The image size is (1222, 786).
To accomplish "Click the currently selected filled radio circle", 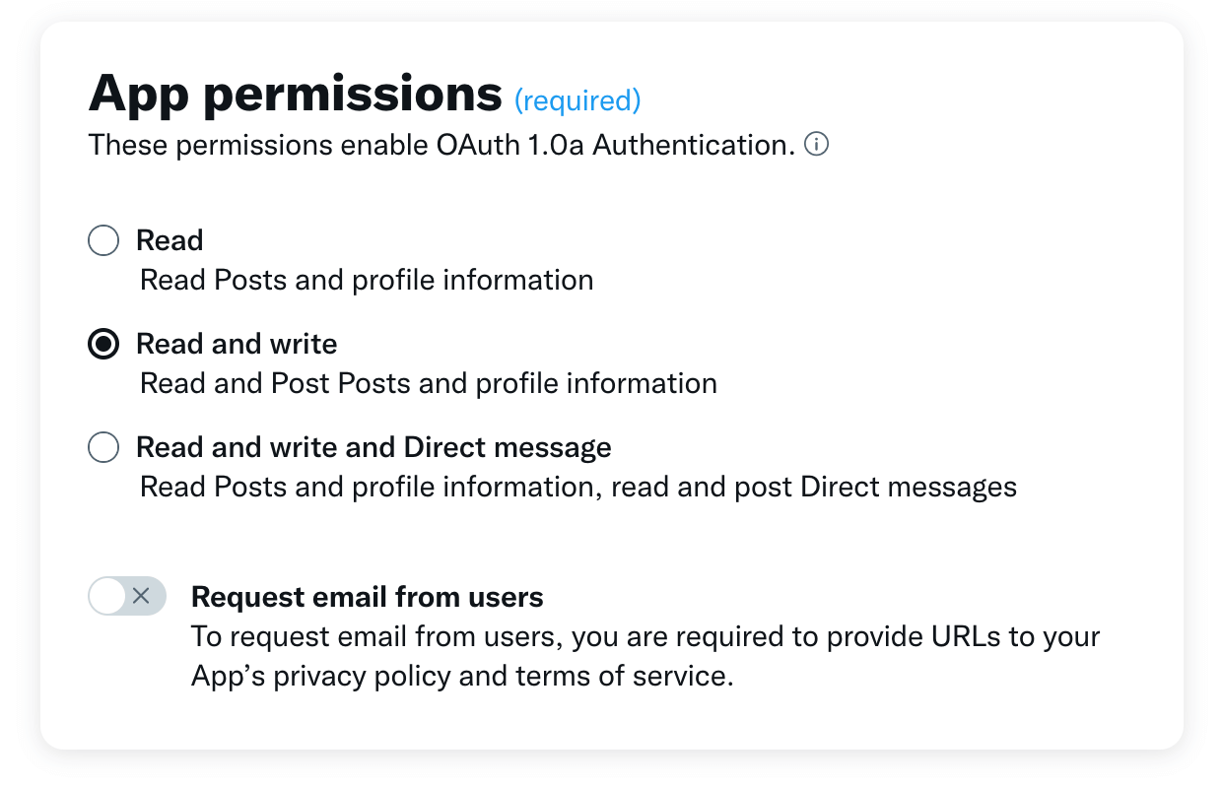I will click(102, 344).
